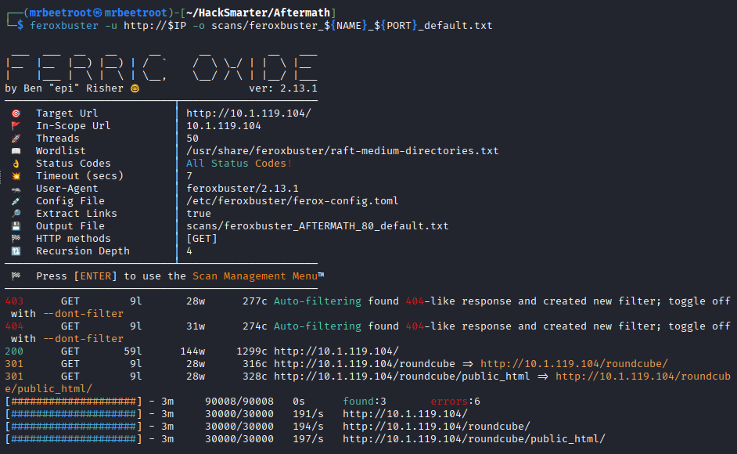Click the 404 status code at the row start
The image size is (737, 454).
coord(14,326)
